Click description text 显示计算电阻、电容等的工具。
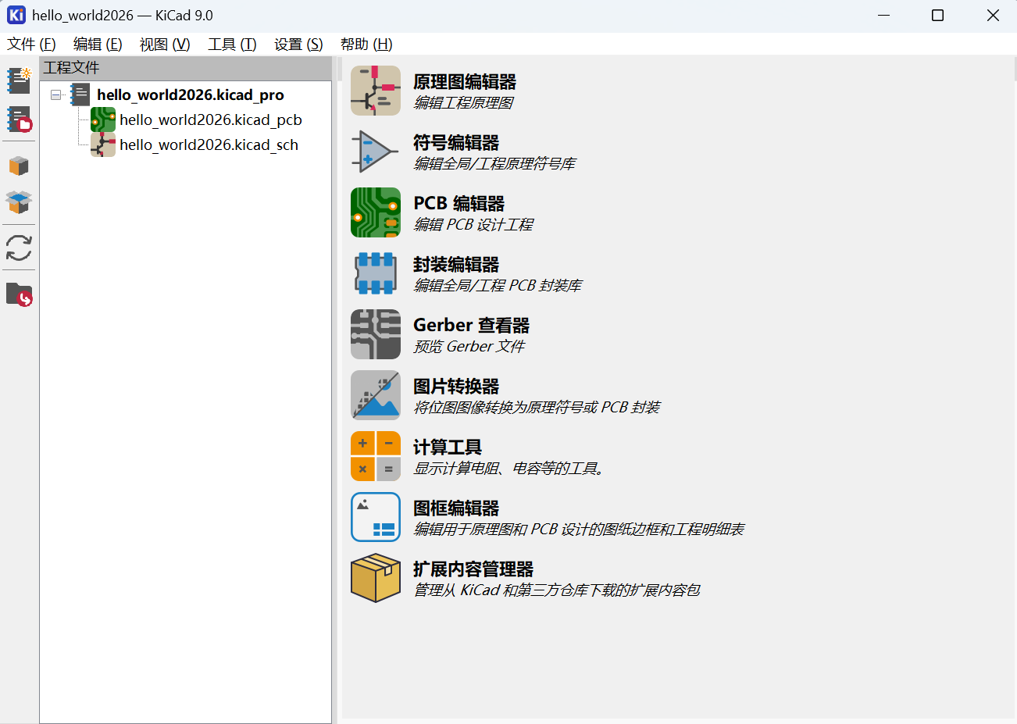Viewport: 1017px width, 724px height. pos(509,469)
